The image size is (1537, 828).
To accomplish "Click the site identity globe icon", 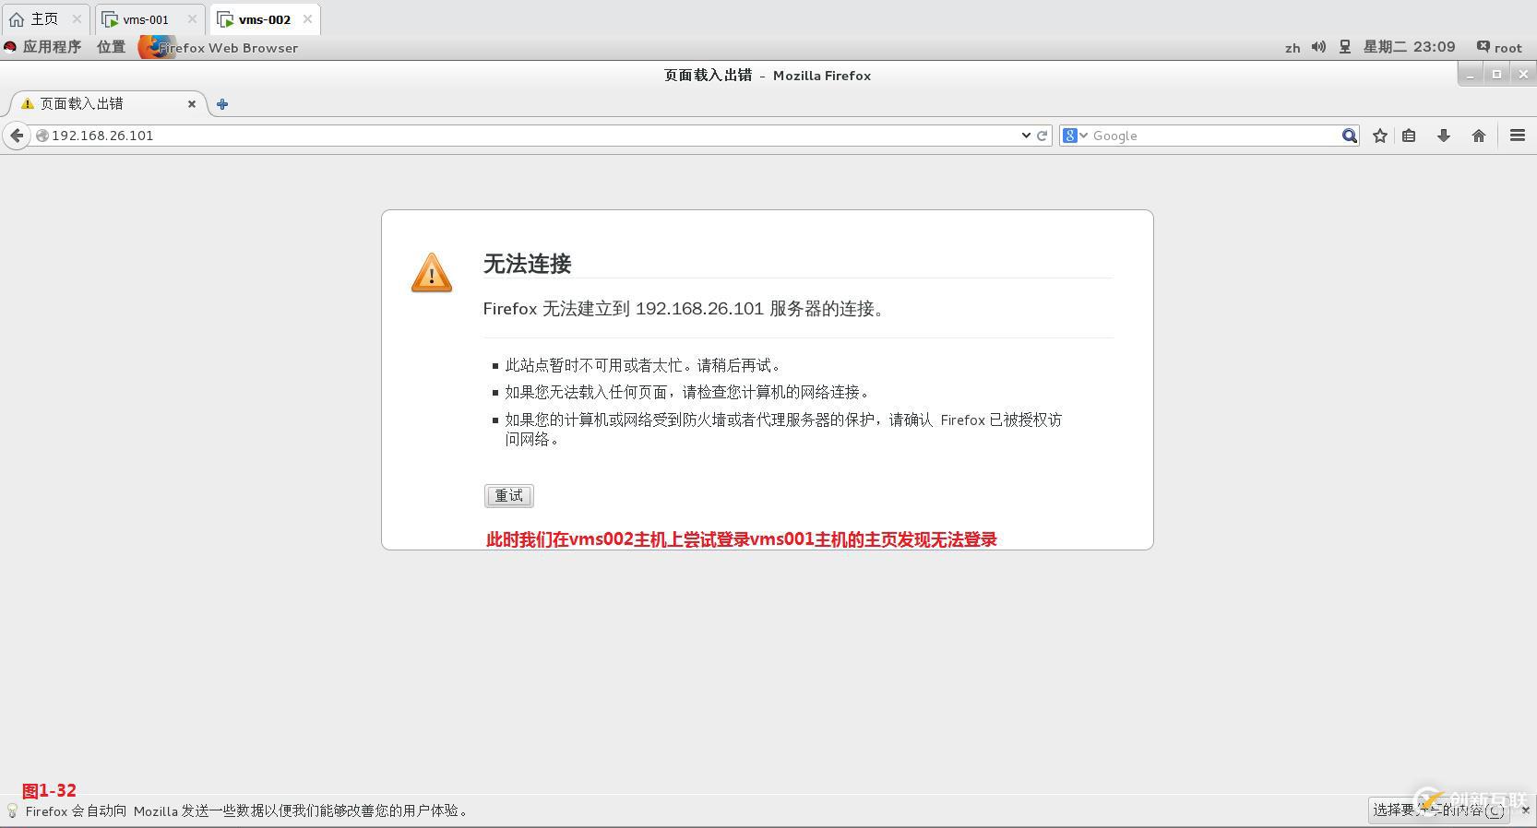I will [x=42, y=136].
